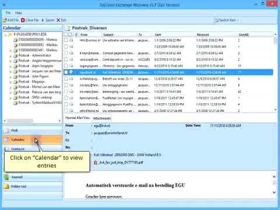Click envelope icon of 'Betreft uw order' row

71,79
